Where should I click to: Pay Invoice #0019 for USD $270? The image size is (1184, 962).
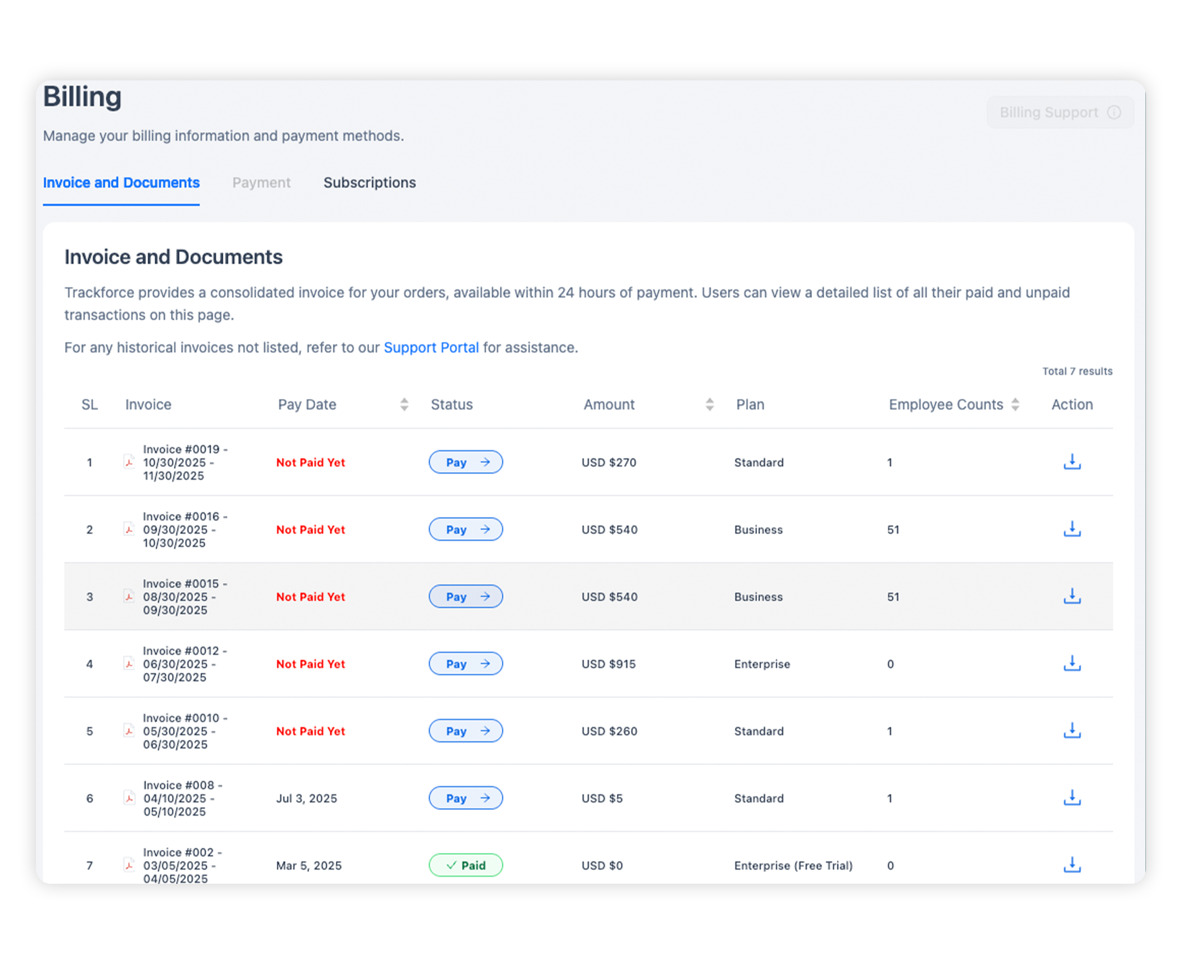point(465,462)
